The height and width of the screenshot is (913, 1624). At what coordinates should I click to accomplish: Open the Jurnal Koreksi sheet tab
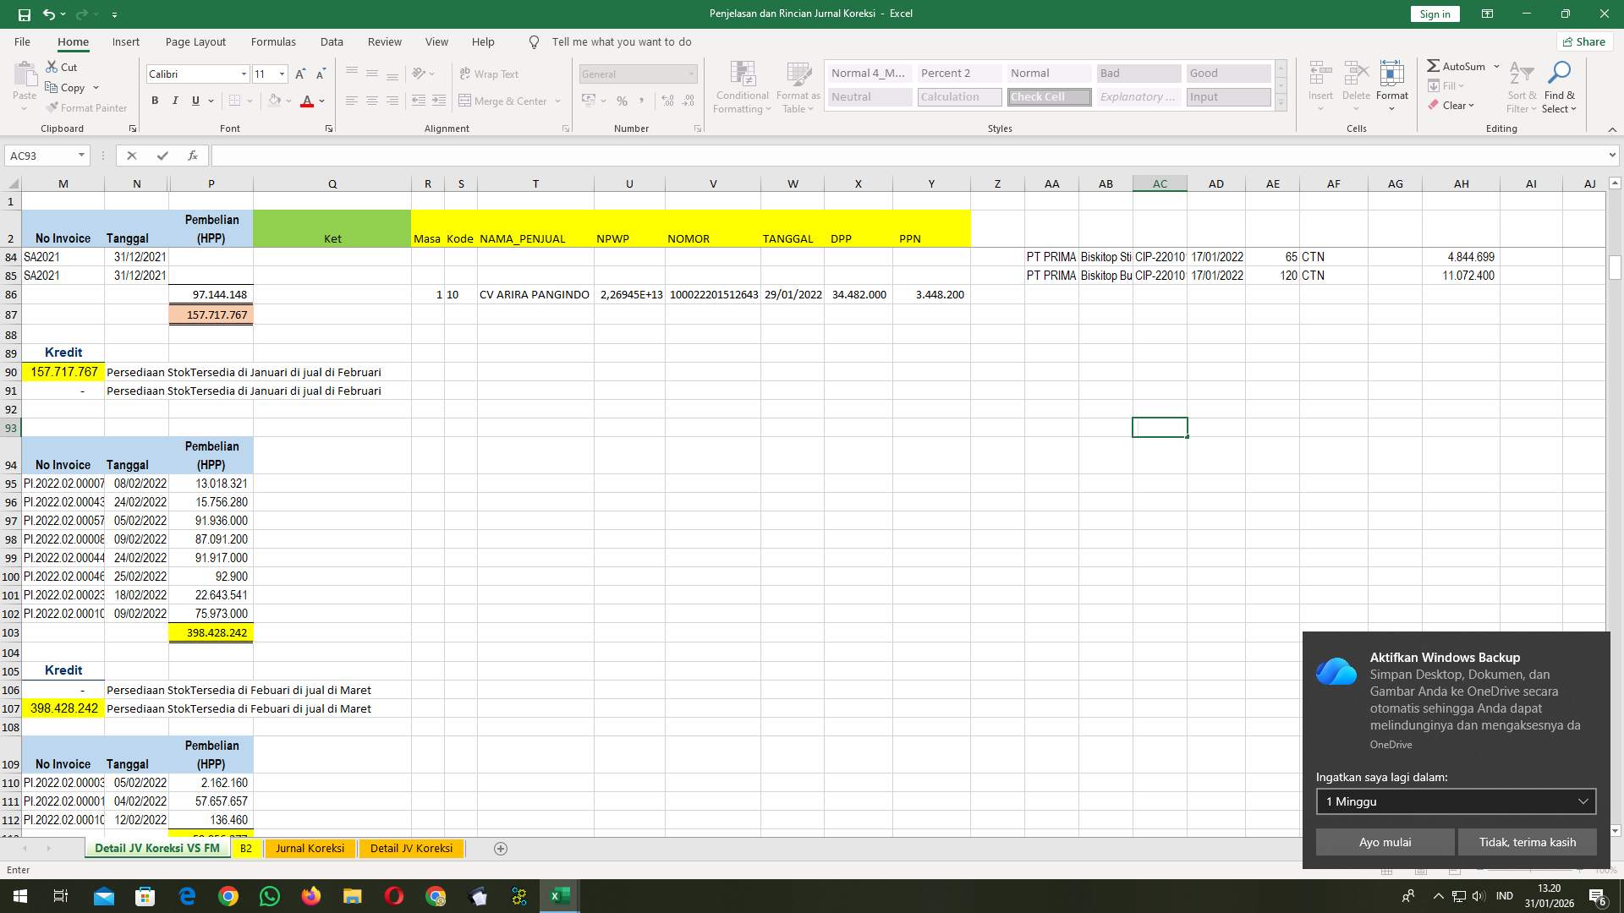pos(310,848)
